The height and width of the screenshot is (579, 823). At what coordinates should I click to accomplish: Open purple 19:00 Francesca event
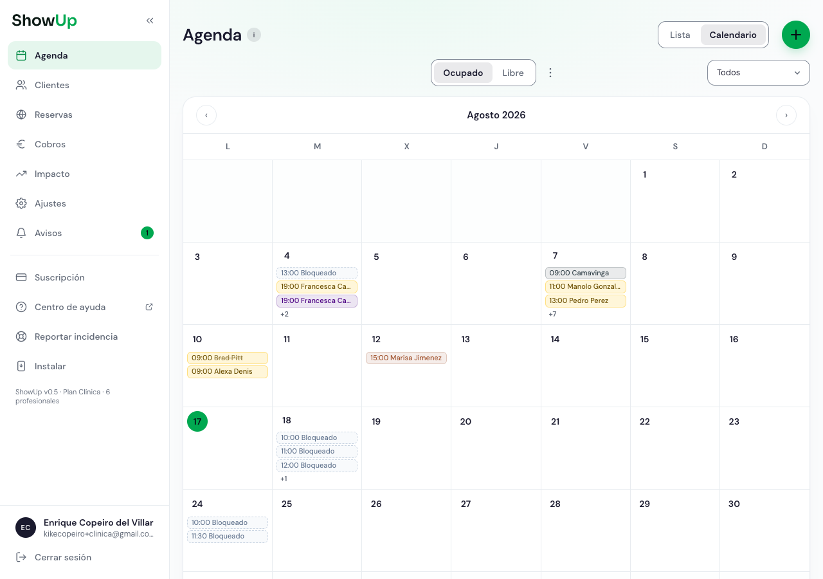coord(317,300)
